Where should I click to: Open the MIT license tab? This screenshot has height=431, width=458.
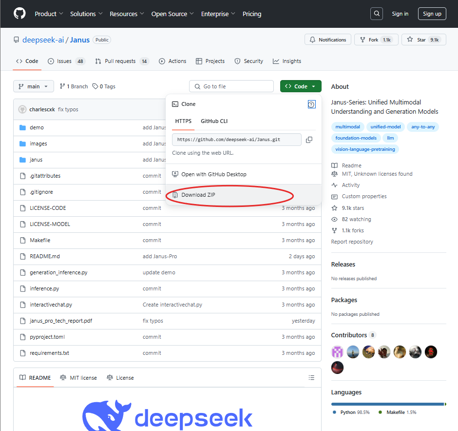78,378
